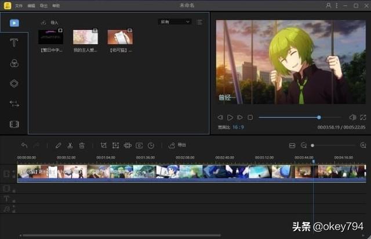The image size is (371, 239).
Task: Click the timeline playhead marker
Action: [x=314, y=161]
